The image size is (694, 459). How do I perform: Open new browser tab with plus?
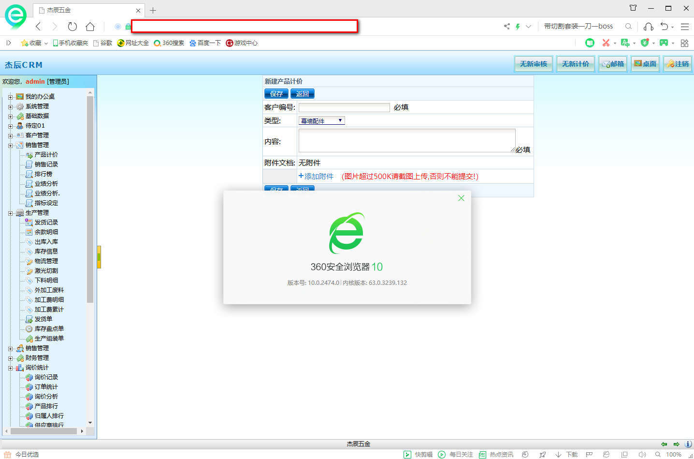[x=153, y=10]
